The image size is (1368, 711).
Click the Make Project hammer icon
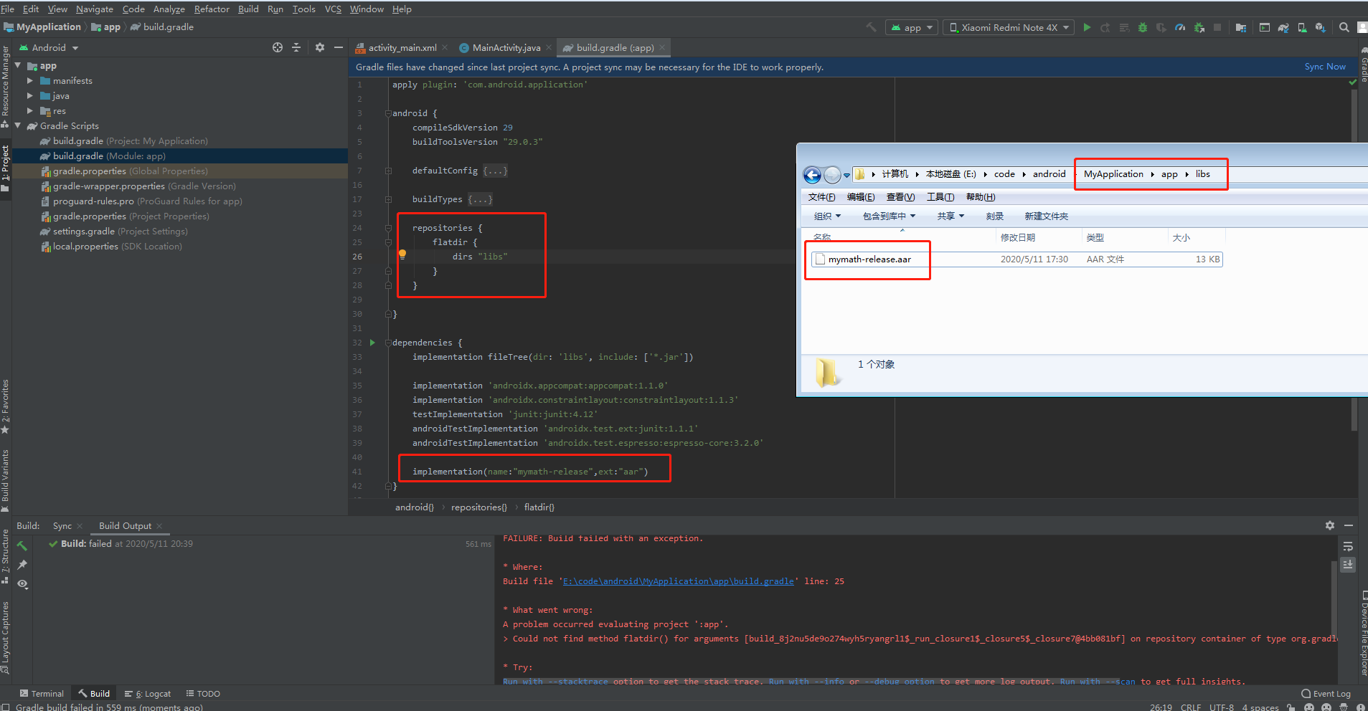[x=871, y=27]
